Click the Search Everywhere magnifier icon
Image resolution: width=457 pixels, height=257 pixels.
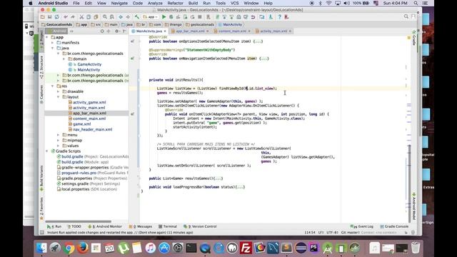tap(406, 16)
